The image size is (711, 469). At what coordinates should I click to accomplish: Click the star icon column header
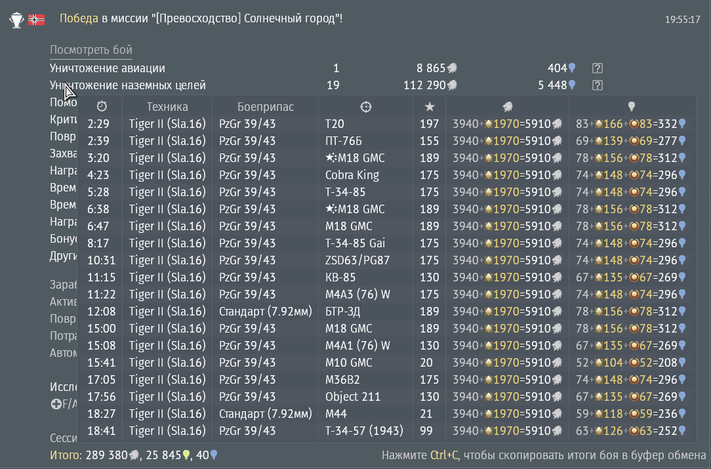coord(430,106)
